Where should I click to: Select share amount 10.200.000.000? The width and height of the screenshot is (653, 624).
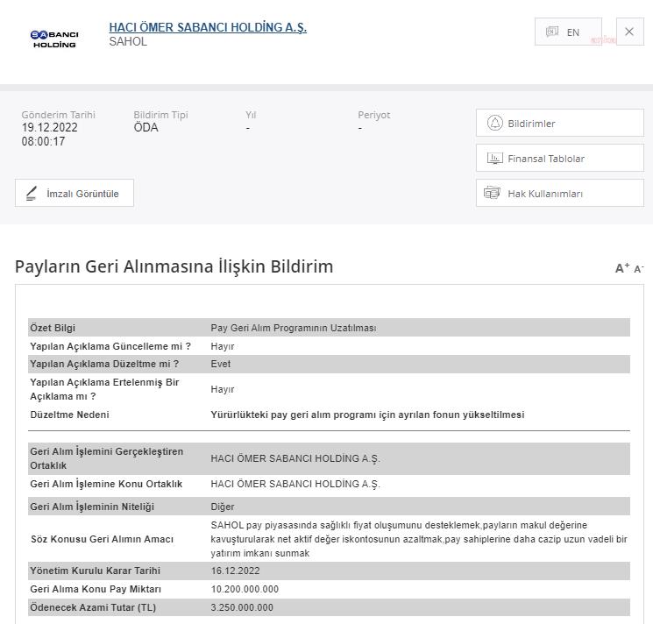(x=245, y=589)
